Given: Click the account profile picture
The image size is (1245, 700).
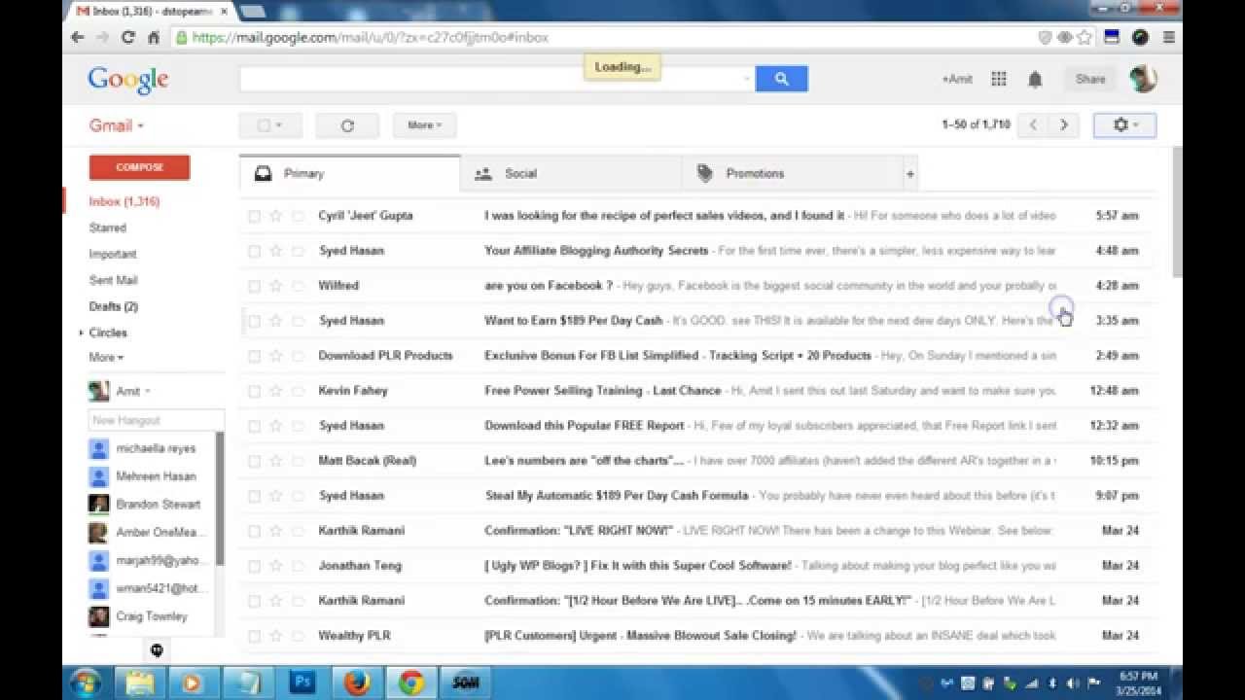Looking at the screenshot, I should click(x=1143, y=80).
